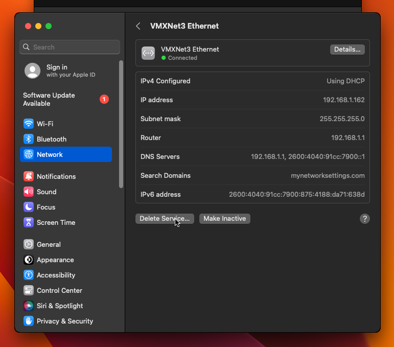
Task: Click the Siri & Spotlight icon
Action: pos(29,306)
